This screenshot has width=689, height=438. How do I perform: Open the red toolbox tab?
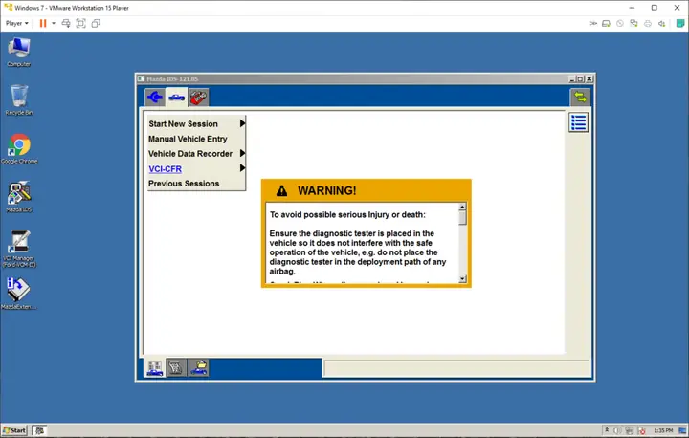point(198,97)
